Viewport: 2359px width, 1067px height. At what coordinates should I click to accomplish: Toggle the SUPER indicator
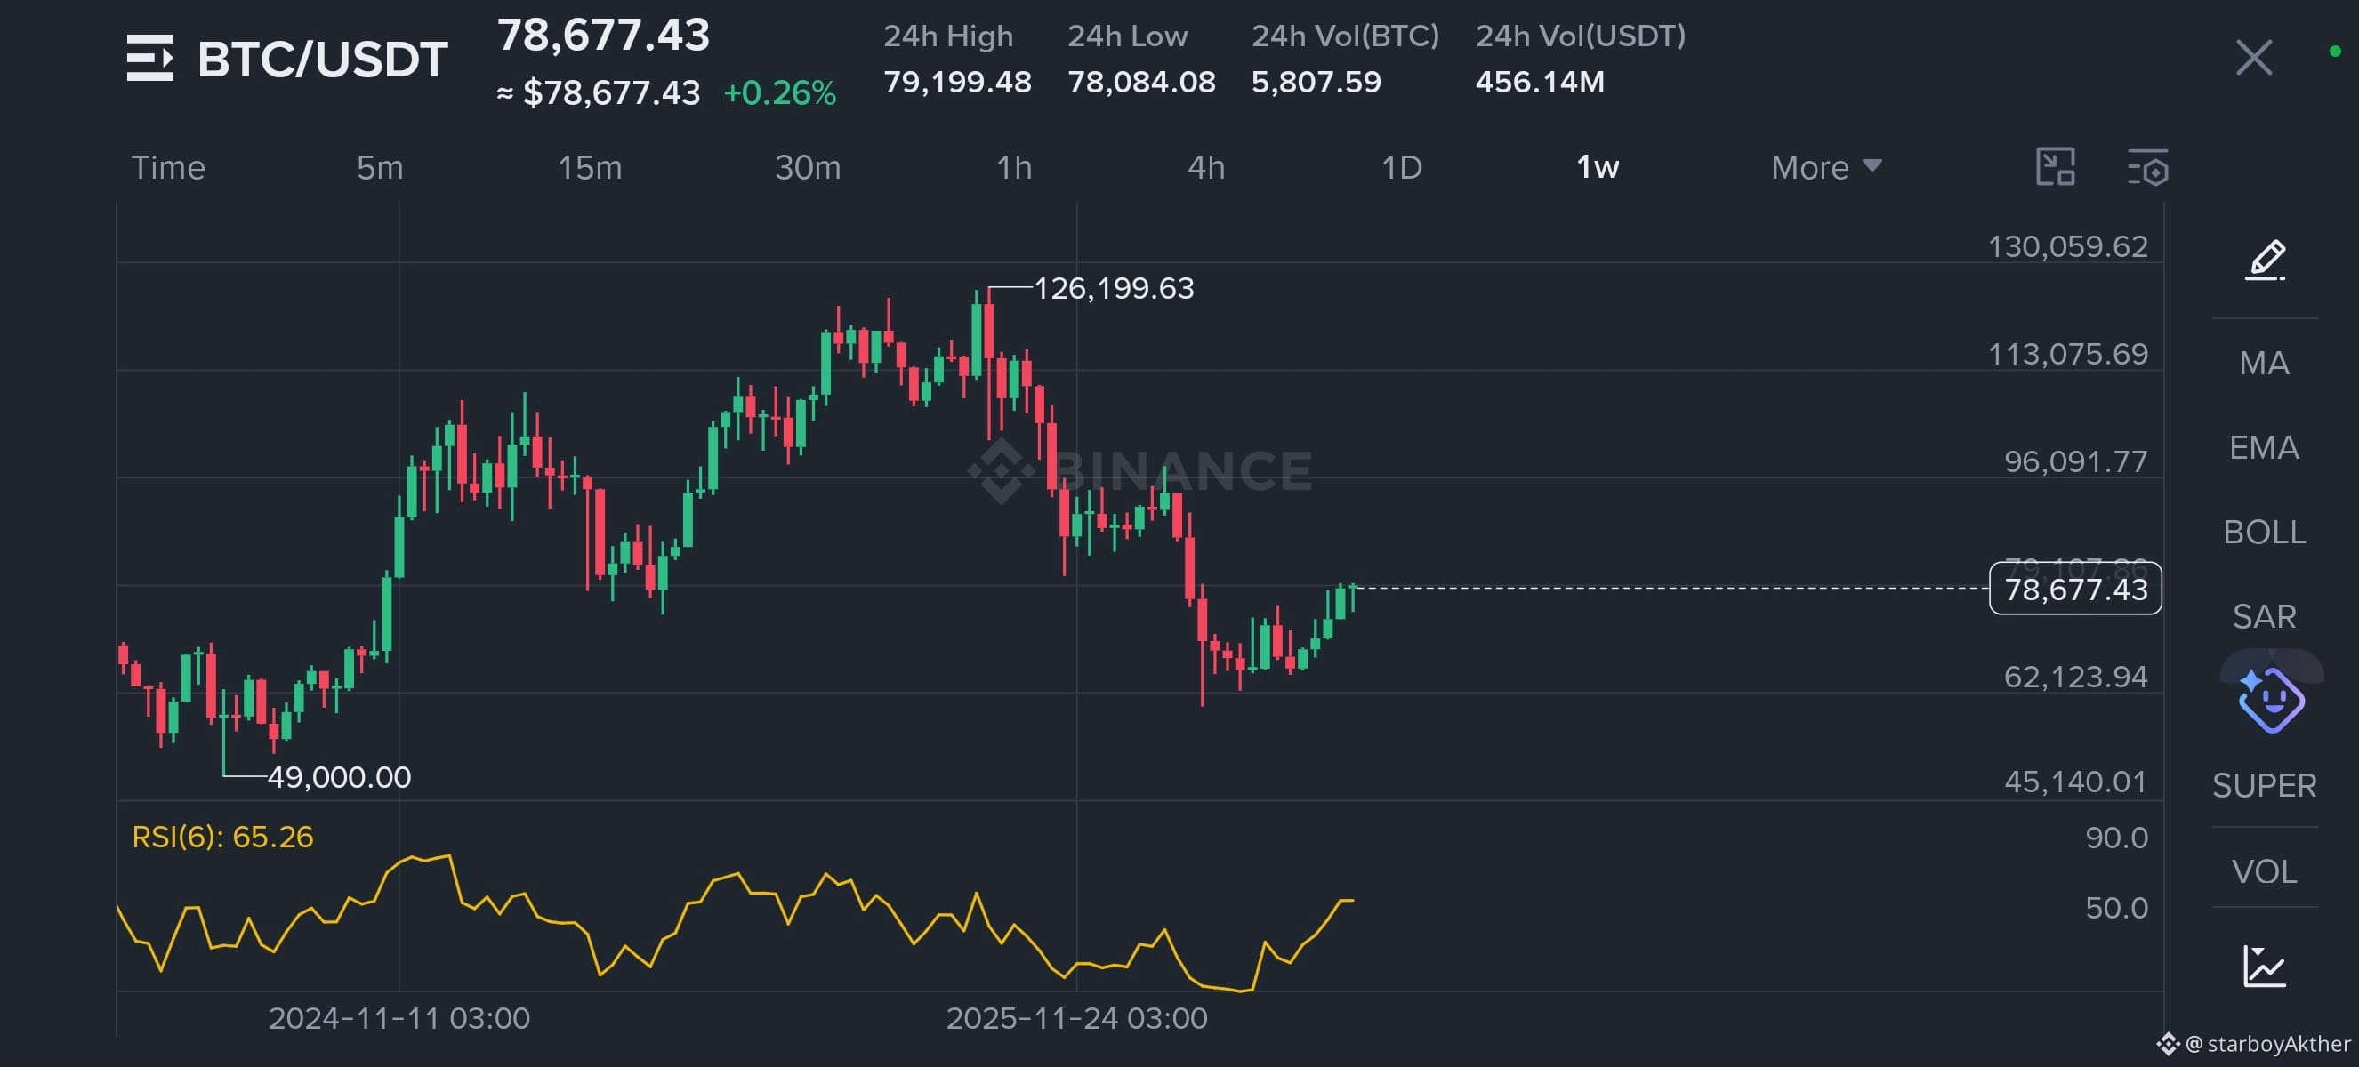(2264, 785)
